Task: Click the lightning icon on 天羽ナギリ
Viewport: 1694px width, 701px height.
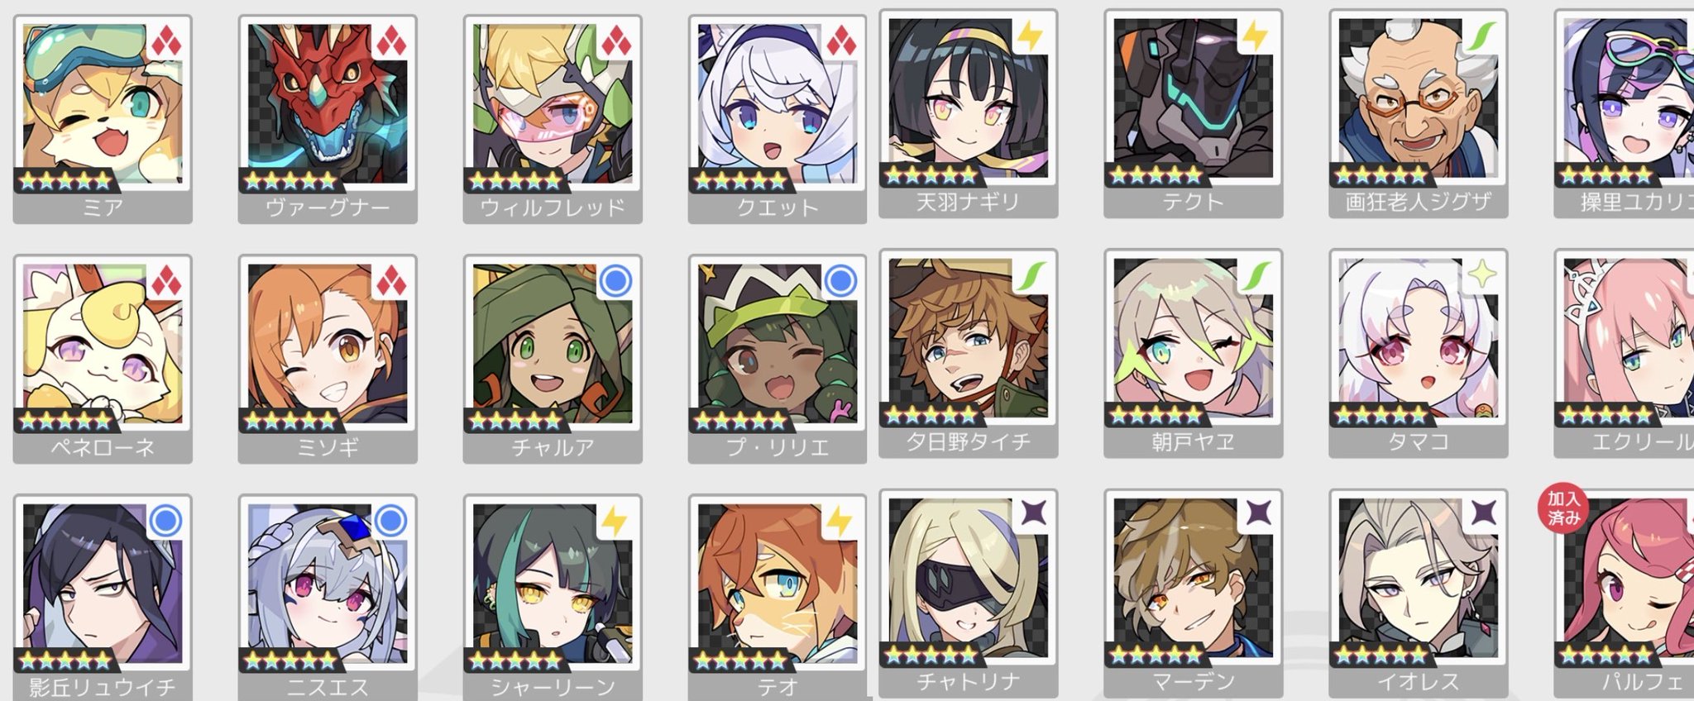Action: [x=1031, y=36]
